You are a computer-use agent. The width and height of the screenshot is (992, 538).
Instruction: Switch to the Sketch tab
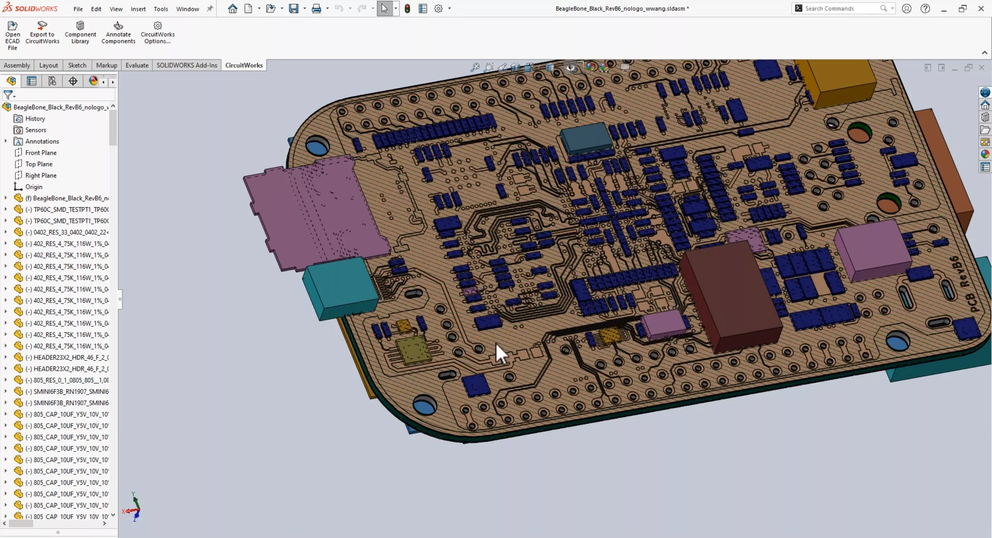coord(76,65)
